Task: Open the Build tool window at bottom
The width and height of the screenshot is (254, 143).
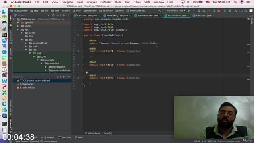Action: 79,137
